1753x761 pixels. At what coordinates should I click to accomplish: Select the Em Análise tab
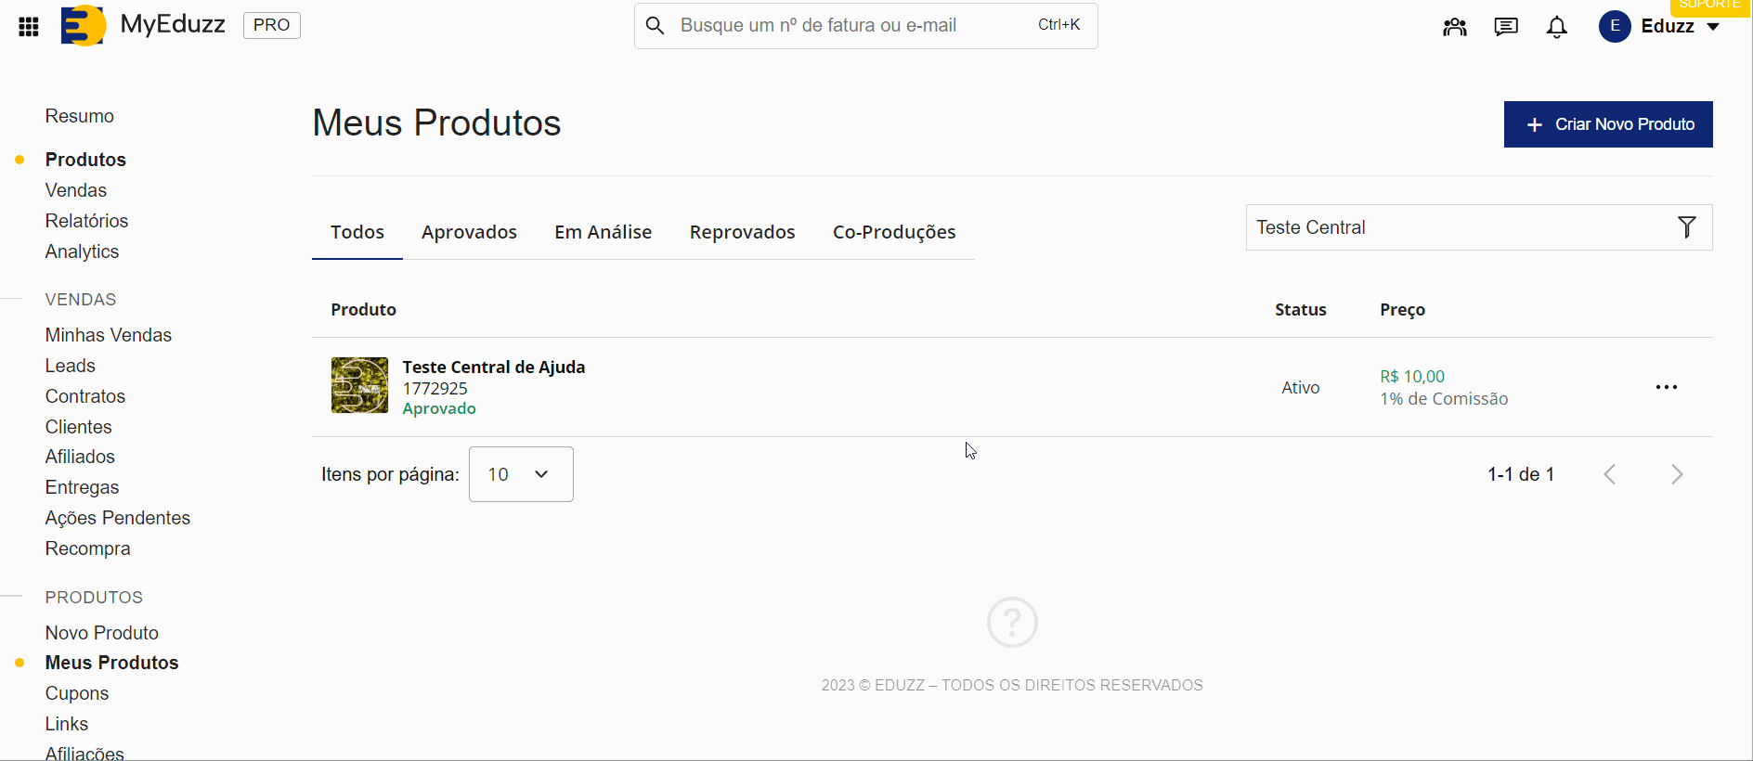point(603,232)
